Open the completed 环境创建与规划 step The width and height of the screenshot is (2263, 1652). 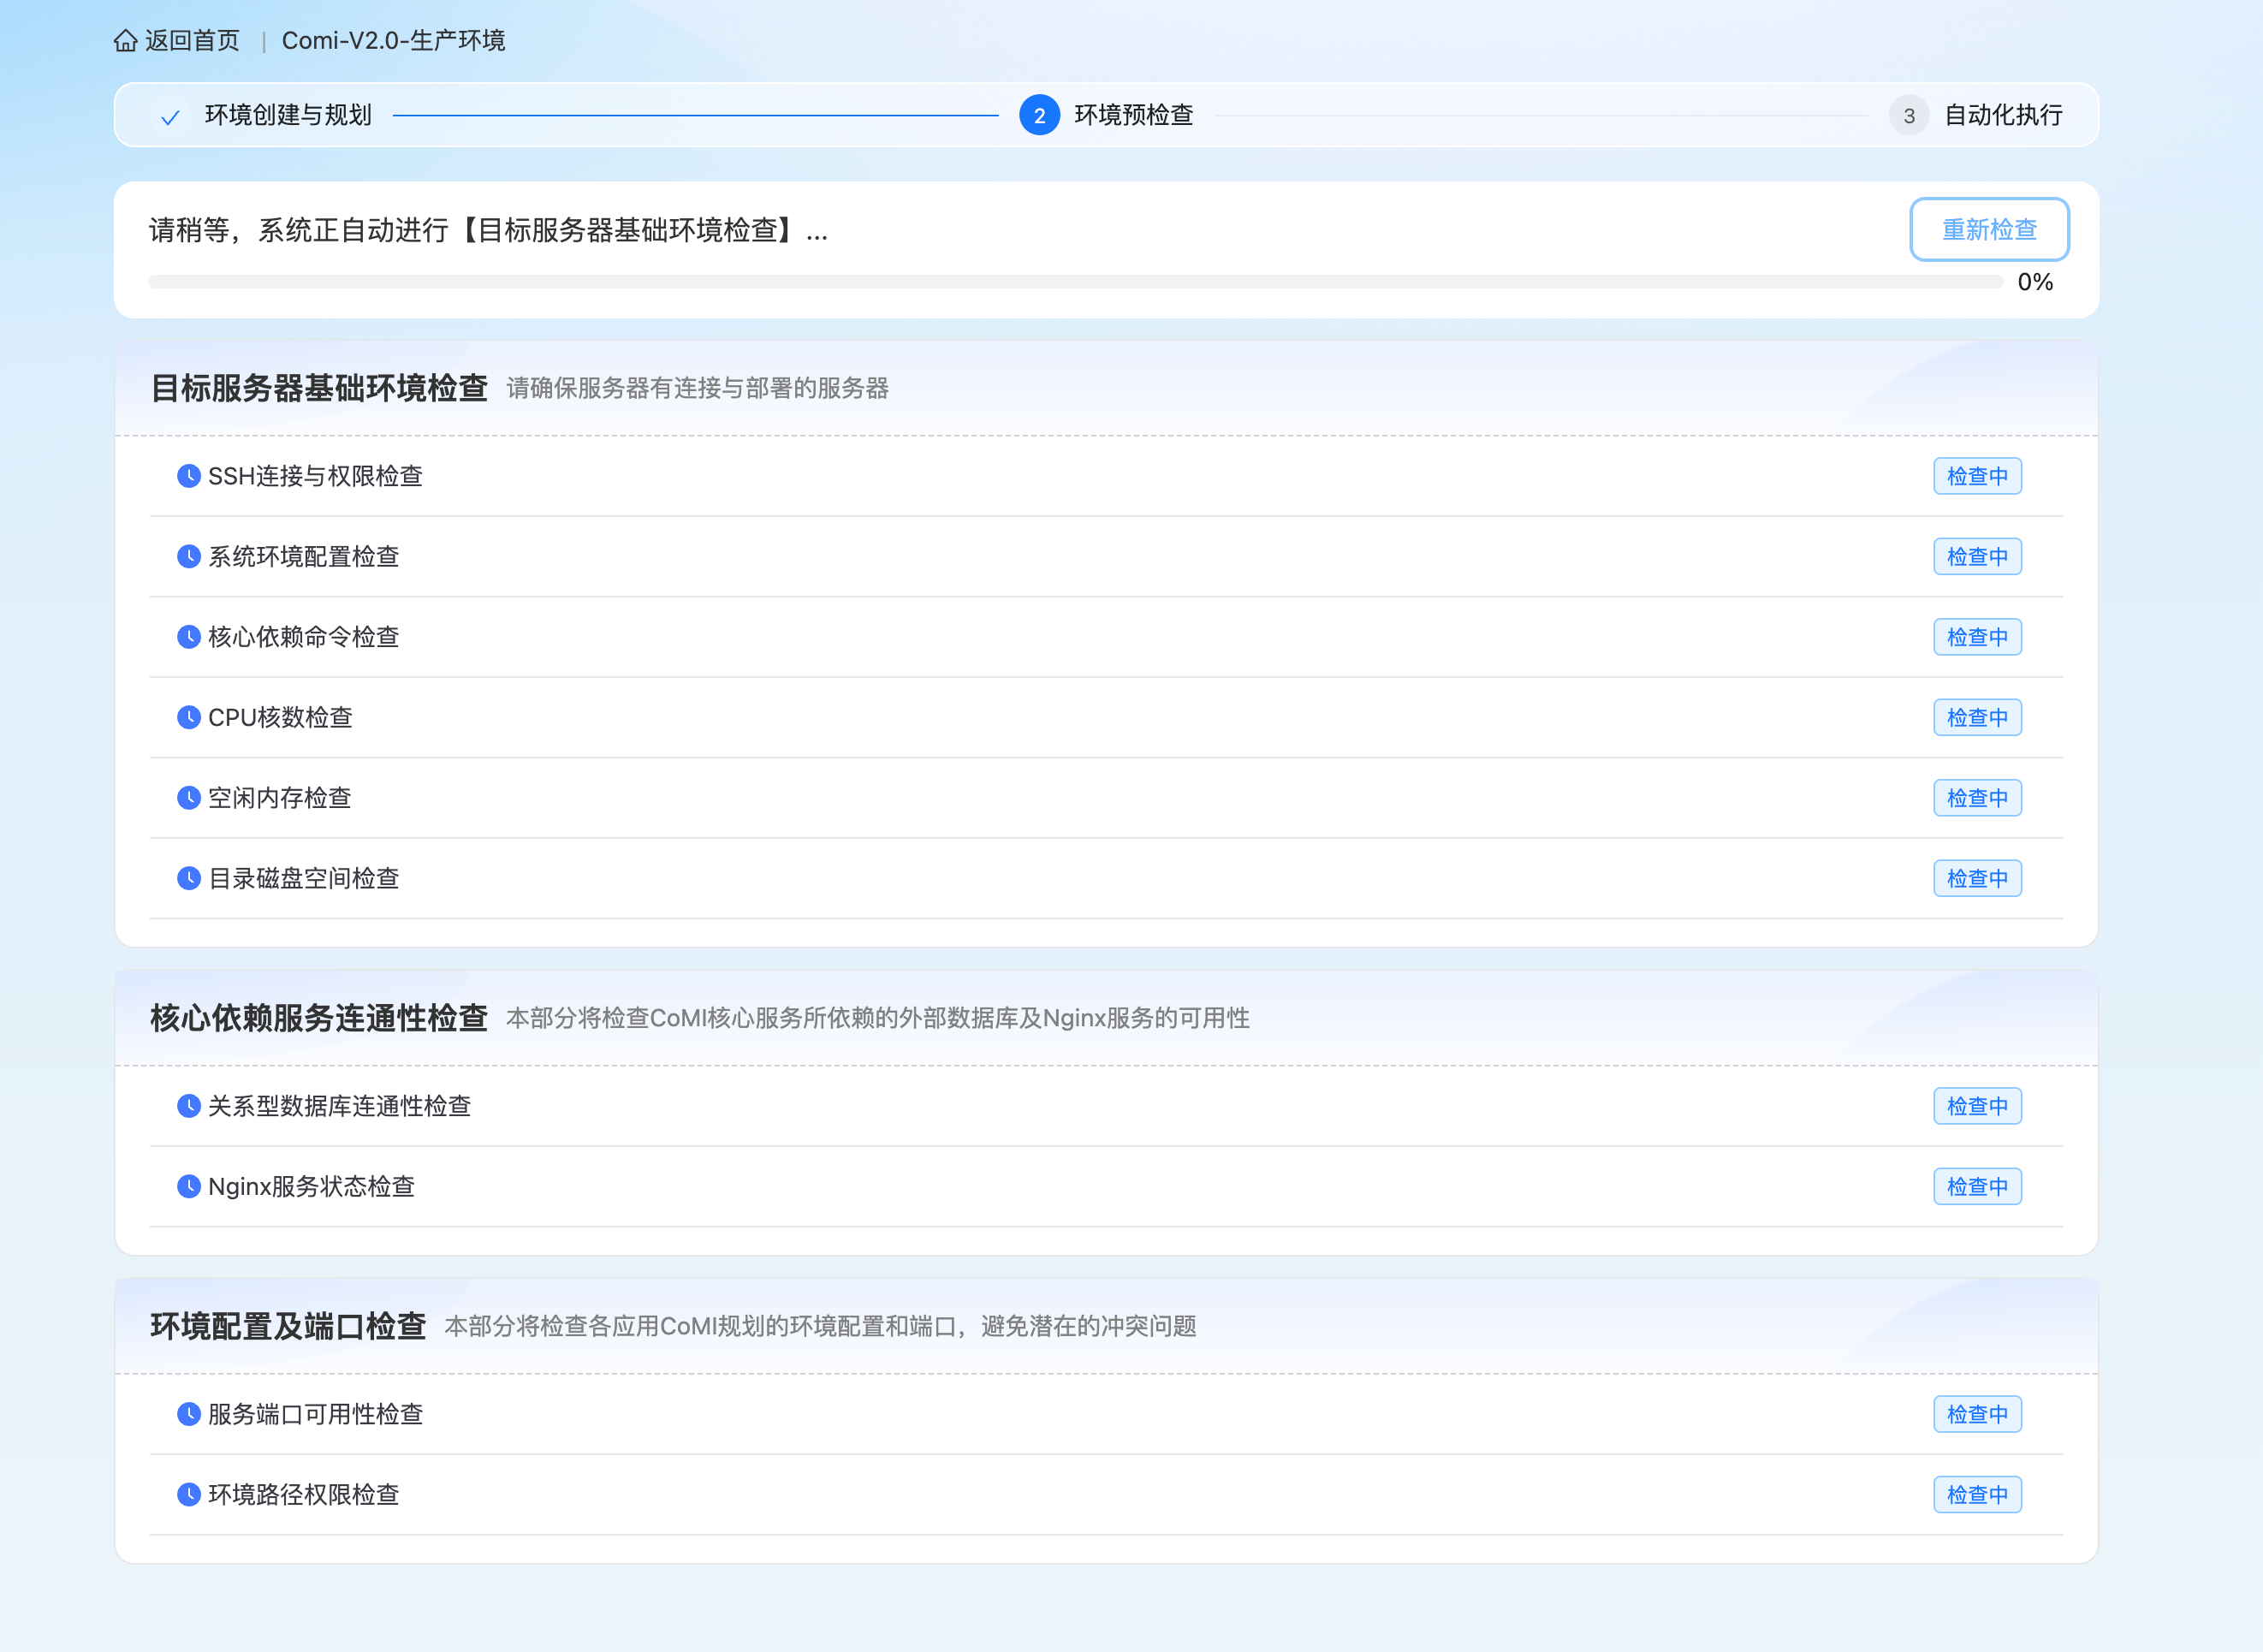pos(287,115)
